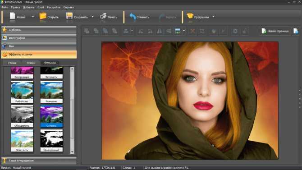Click the crop icon next to red X
The width and height of the screenshot is (302, 170).
point(202,31)
